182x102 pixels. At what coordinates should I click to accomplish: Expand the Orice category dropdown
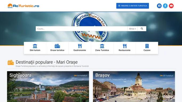point(132,29)
